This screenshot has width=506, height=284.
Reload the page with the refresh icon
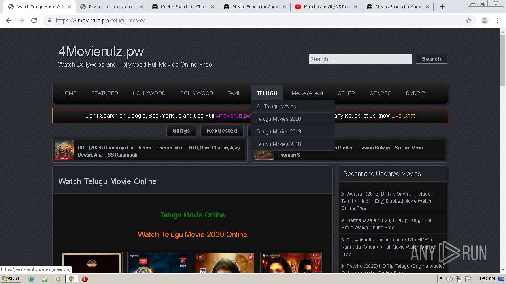point(34,21)
